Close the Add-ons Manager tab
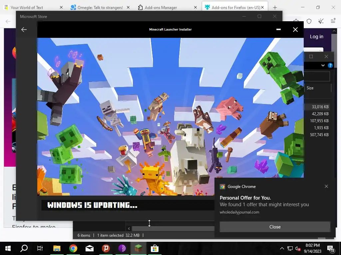341x255 pixels. (x=195, y=7)
